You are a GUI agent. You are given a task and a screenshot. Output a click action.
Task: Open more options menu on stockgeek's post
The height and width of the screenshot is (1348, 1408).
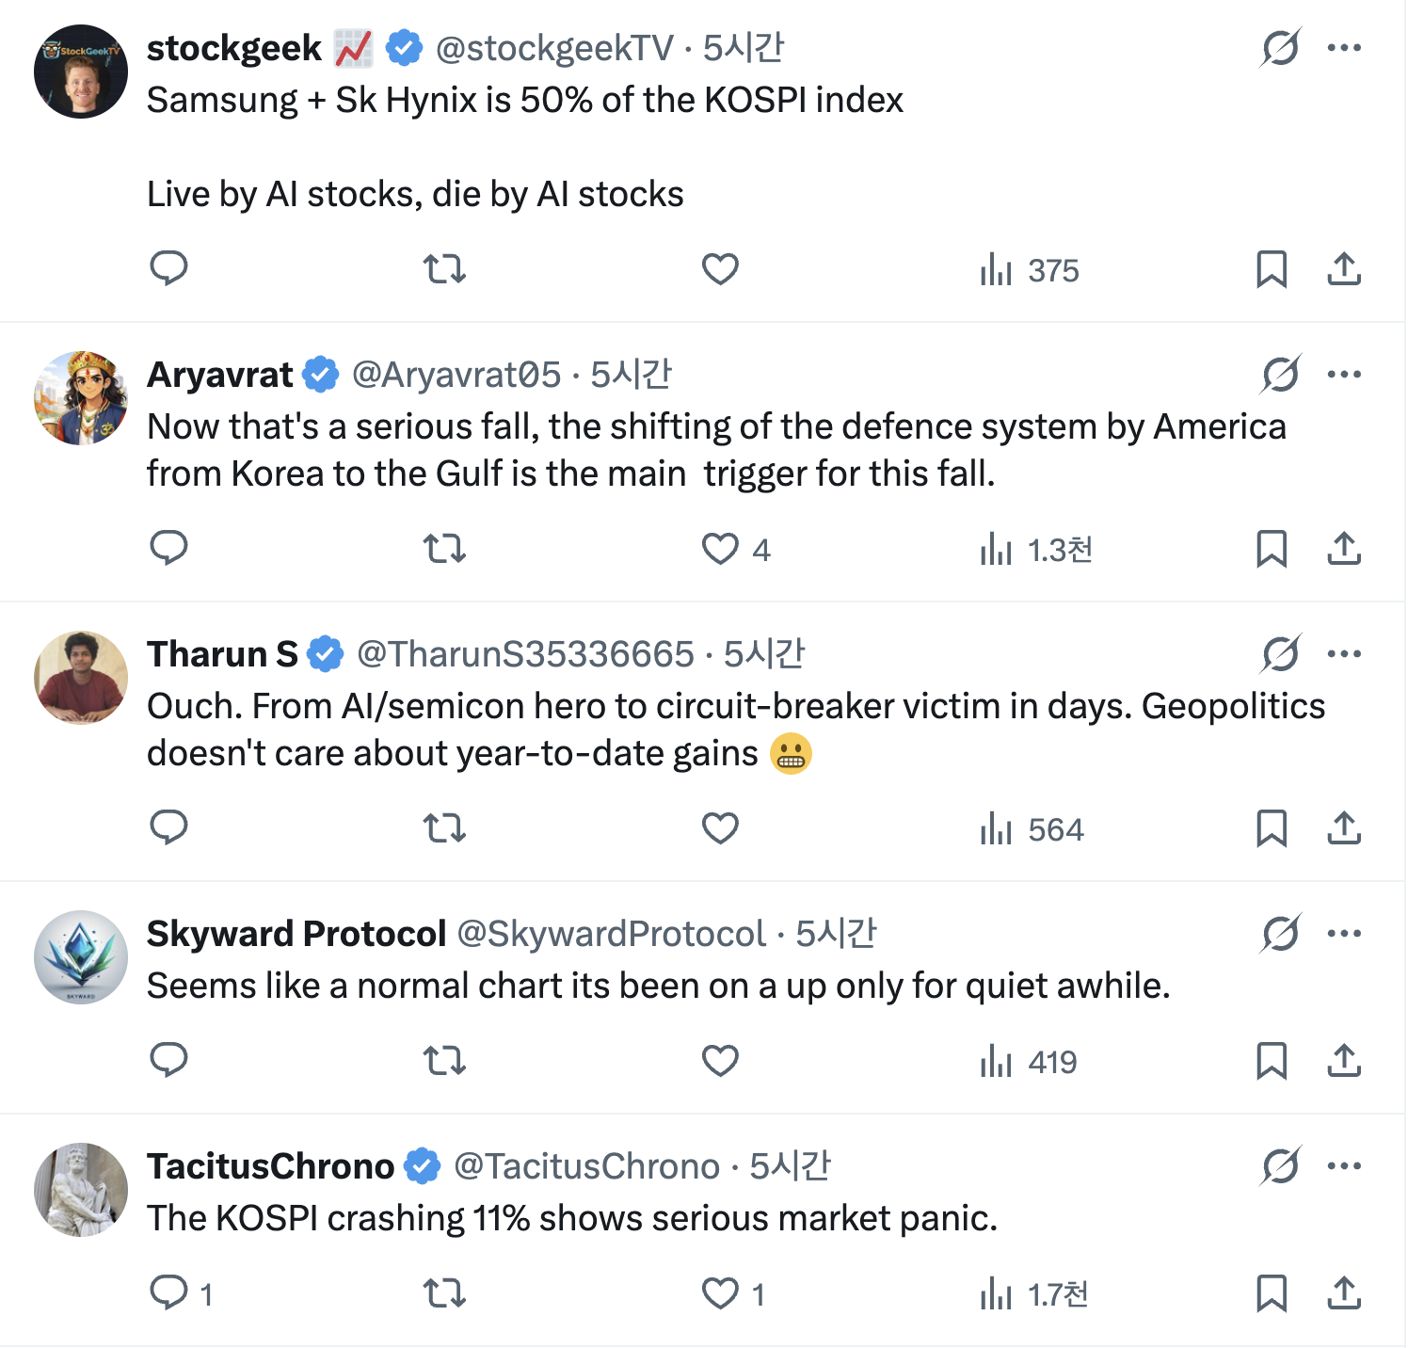[1344, 48]
